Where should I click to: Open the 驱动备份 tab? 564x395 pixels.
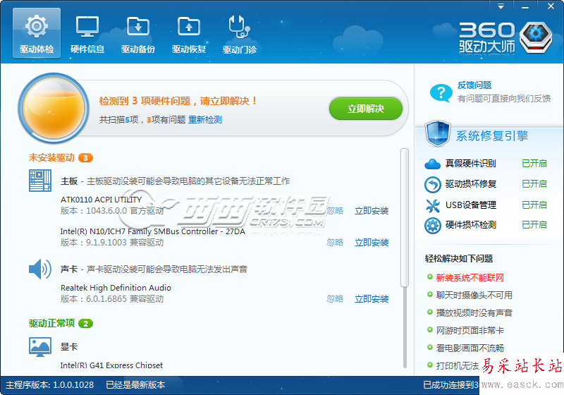pos(137,33)
